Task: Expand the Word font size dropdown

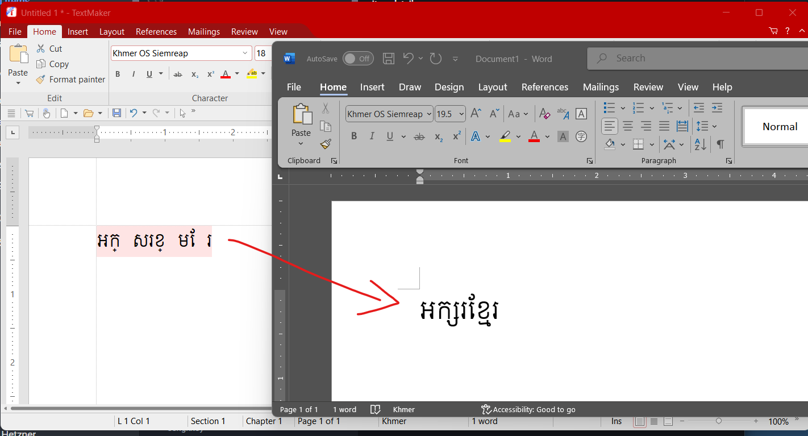Action: tap(461, 114)
